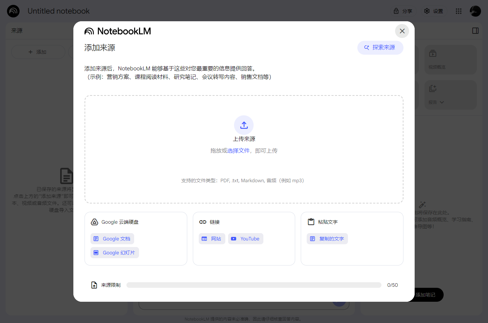Select the Google 文档 option
488x323 pixels.
pos(112,239)
